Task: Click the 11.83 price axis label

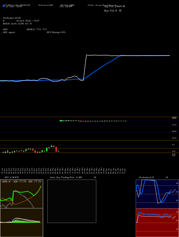Action: (174, 125)
